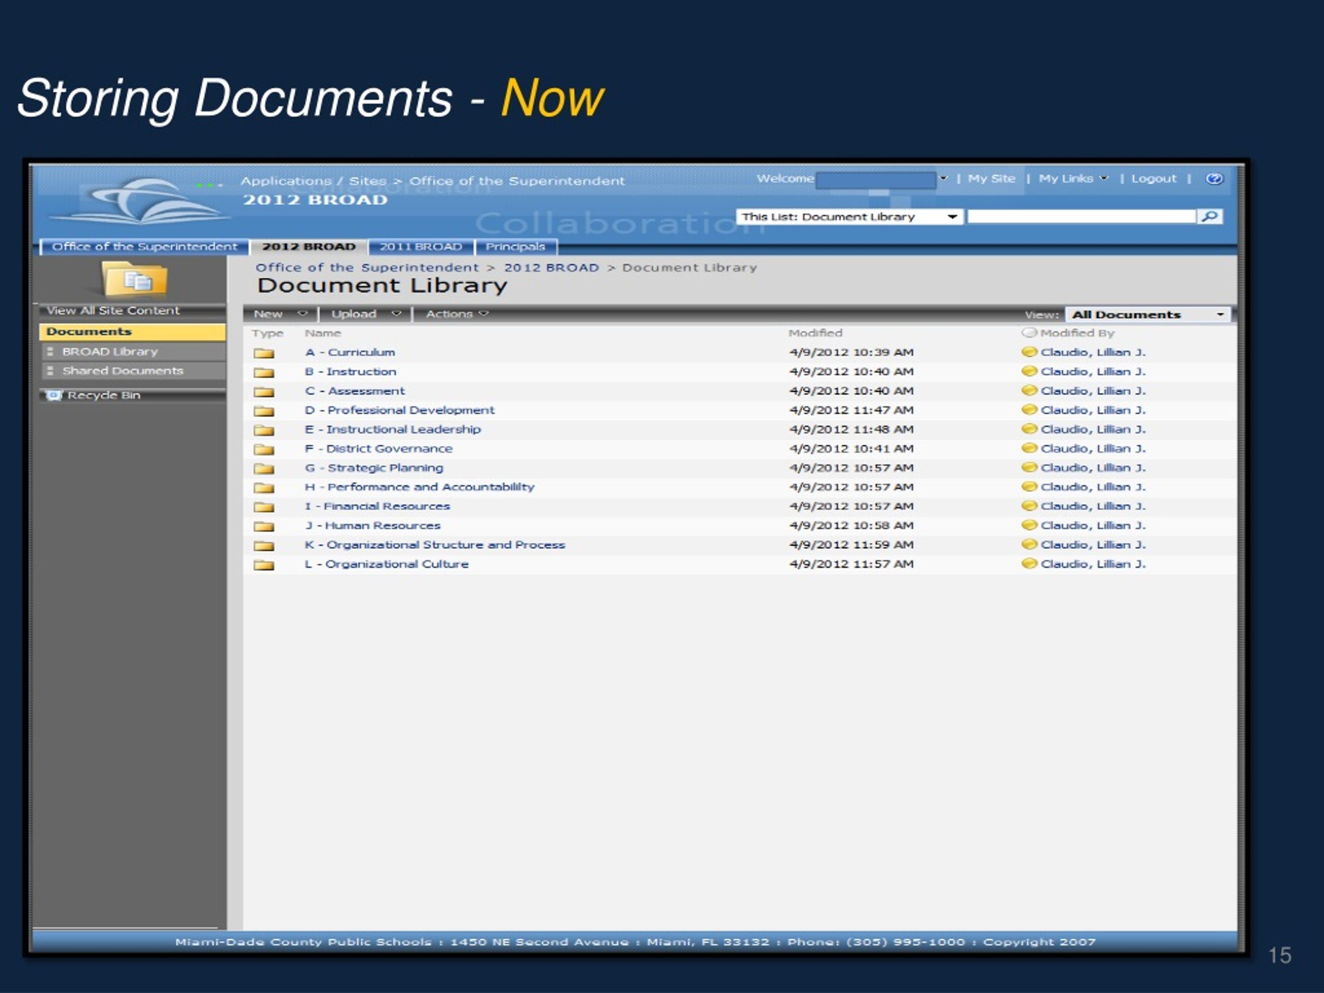Viewport: 1324px width, 993px height.
Task: Click the folder icon for C - Assessment
Action: [264, 392]
